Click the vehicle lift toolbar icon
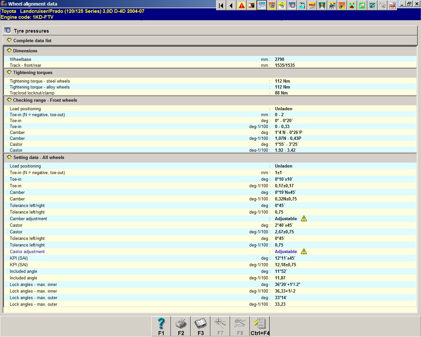Viewport: 421px width, 337px height. click(x=322, y=6)
